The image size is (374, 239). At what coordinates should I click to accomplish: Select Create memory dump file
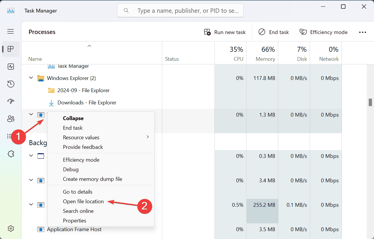click(101, 179)
